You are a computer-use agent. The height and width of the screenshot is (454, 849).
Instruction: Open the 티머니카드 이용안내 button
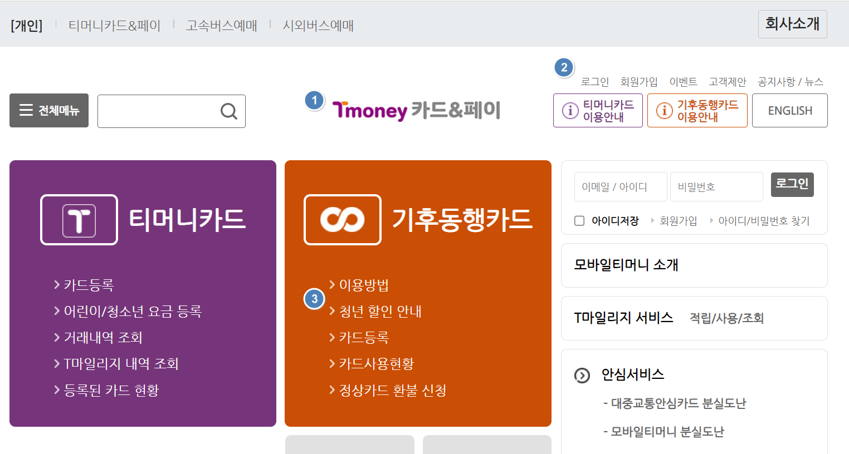(598, 110)
